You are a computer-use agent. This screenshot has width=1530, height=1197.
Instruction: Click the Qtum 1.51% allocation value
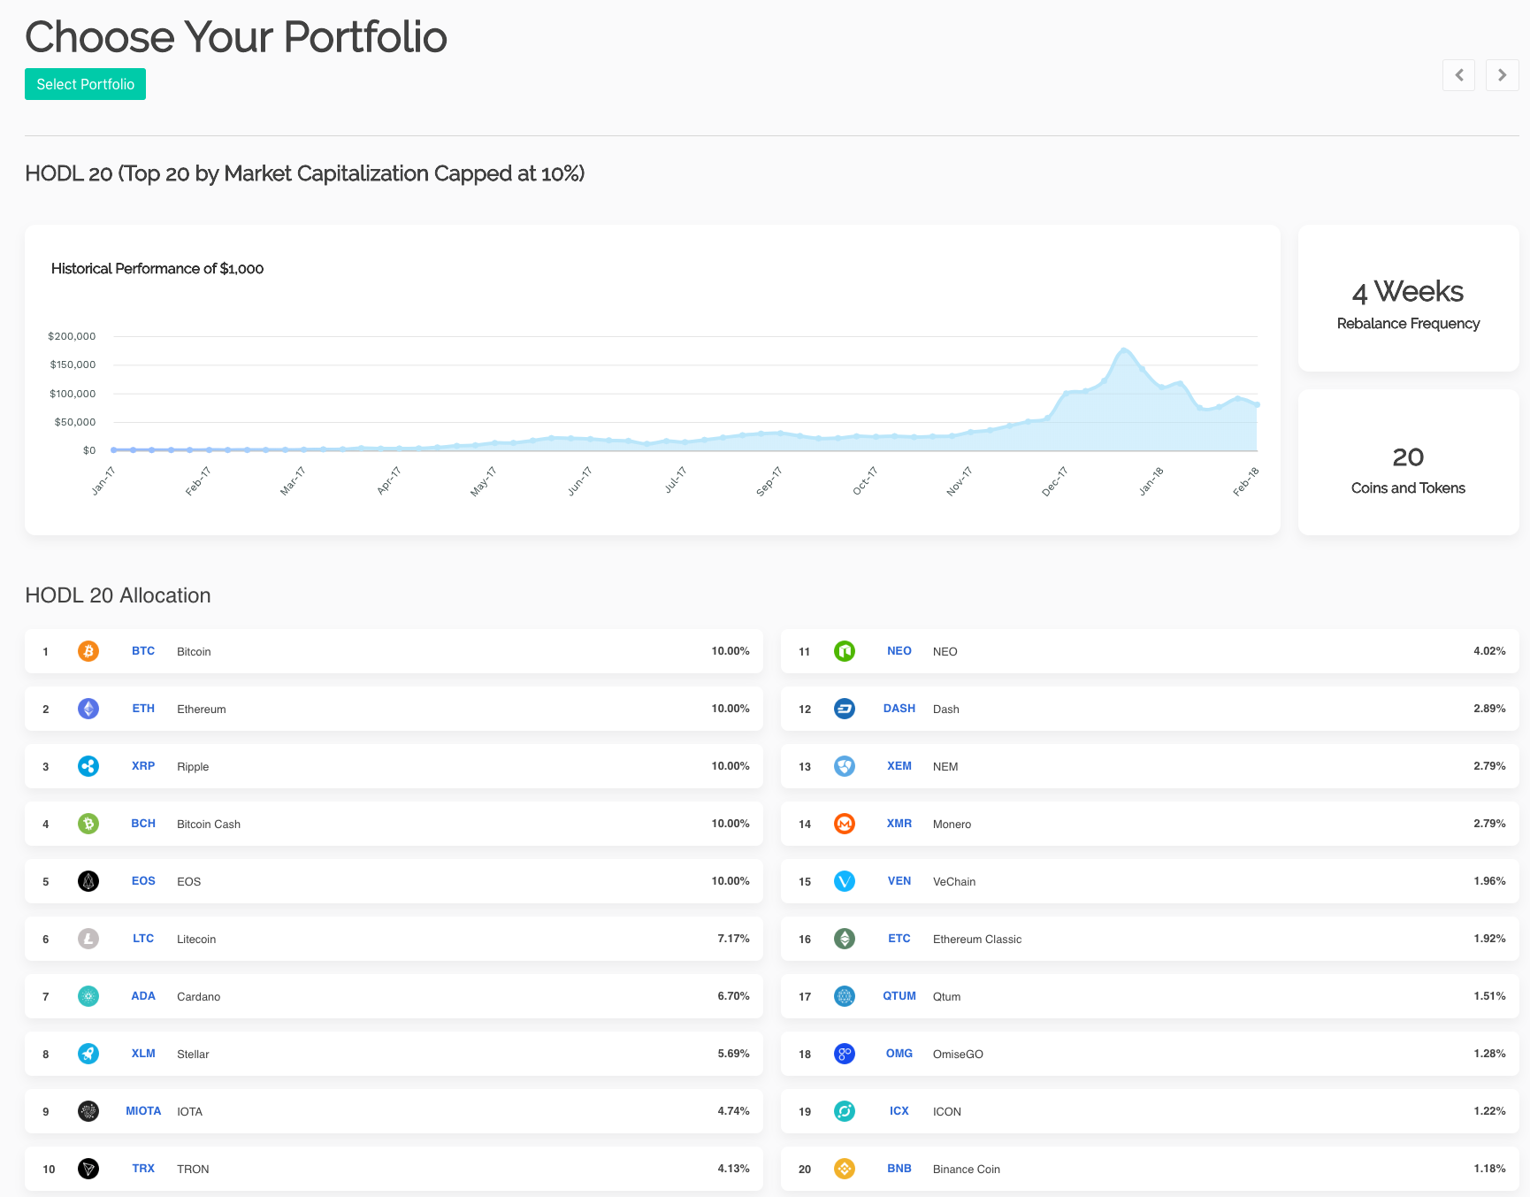click(x=1489, y=996)
